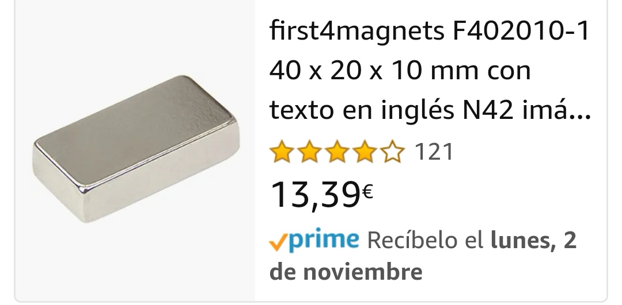Click the euro symbol beside the price

point(367,192)
